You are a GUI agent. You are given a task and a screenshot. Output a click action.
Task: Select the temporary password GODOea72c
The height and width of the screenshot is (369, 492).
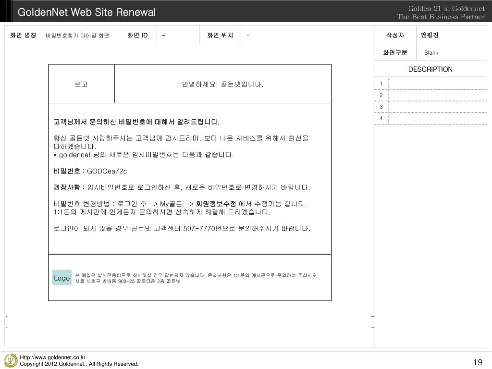[x=107, y=172]
